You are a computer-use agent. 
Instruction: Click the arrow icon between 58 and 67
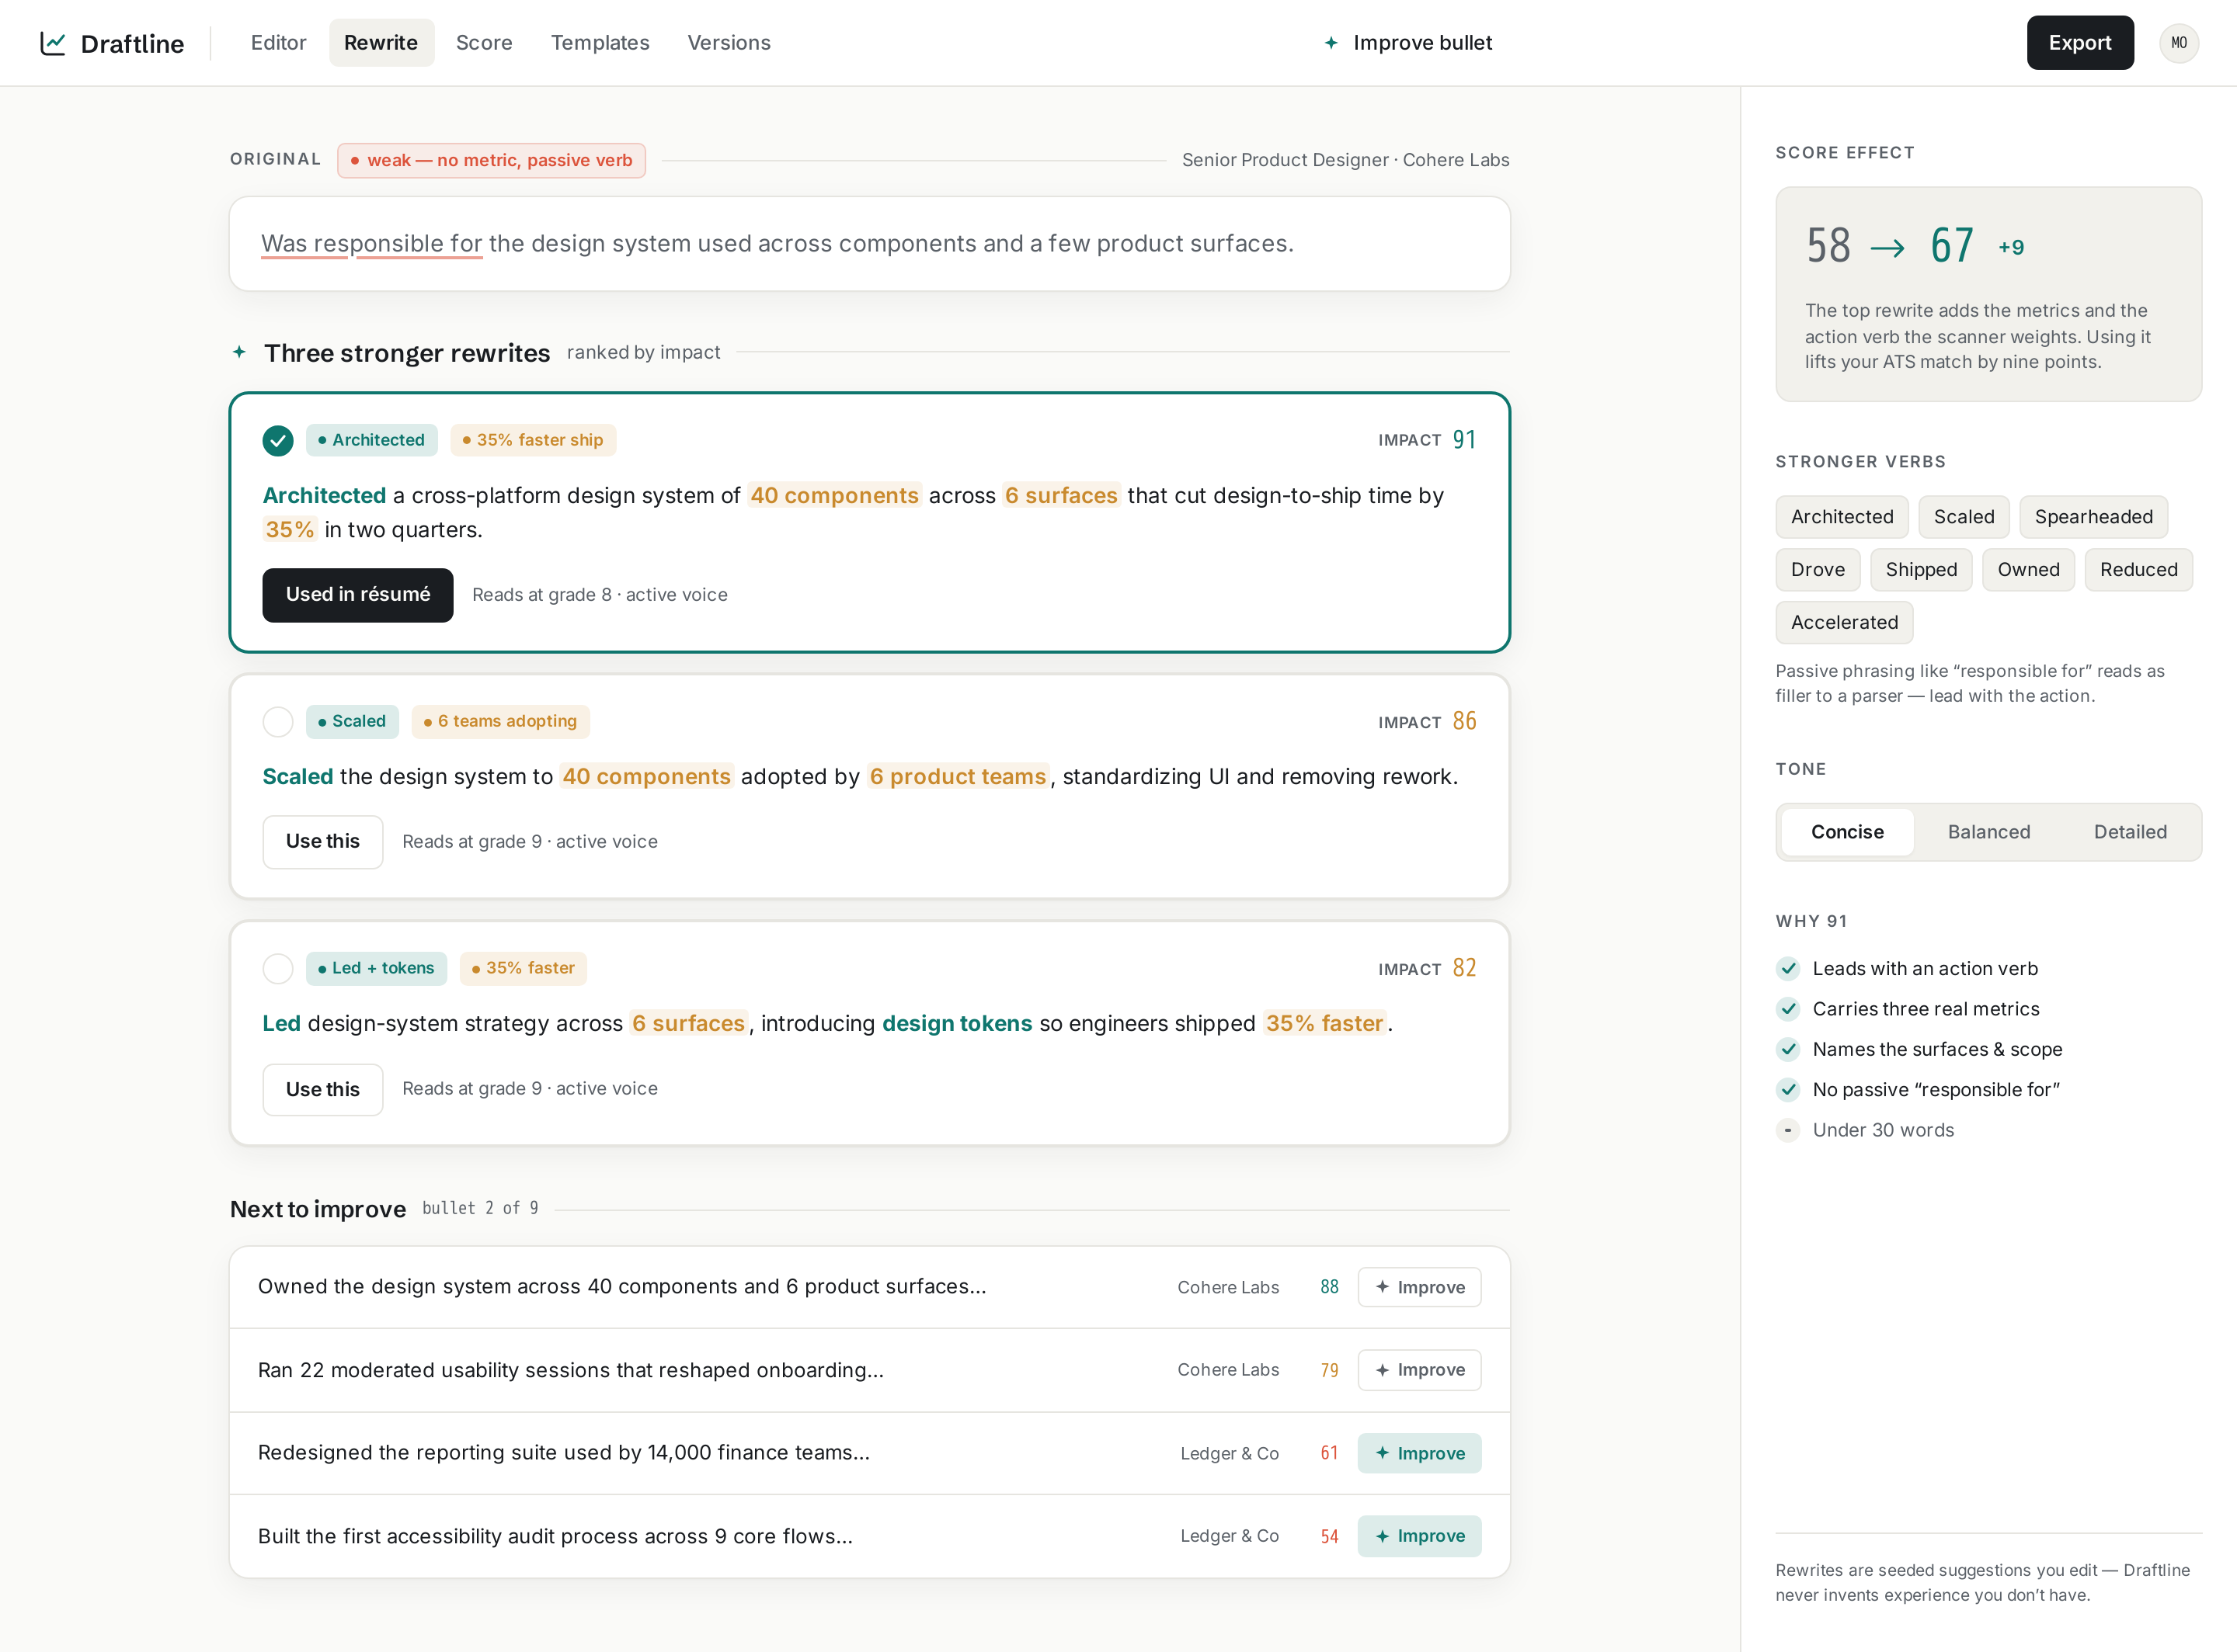pos(1887,248)
